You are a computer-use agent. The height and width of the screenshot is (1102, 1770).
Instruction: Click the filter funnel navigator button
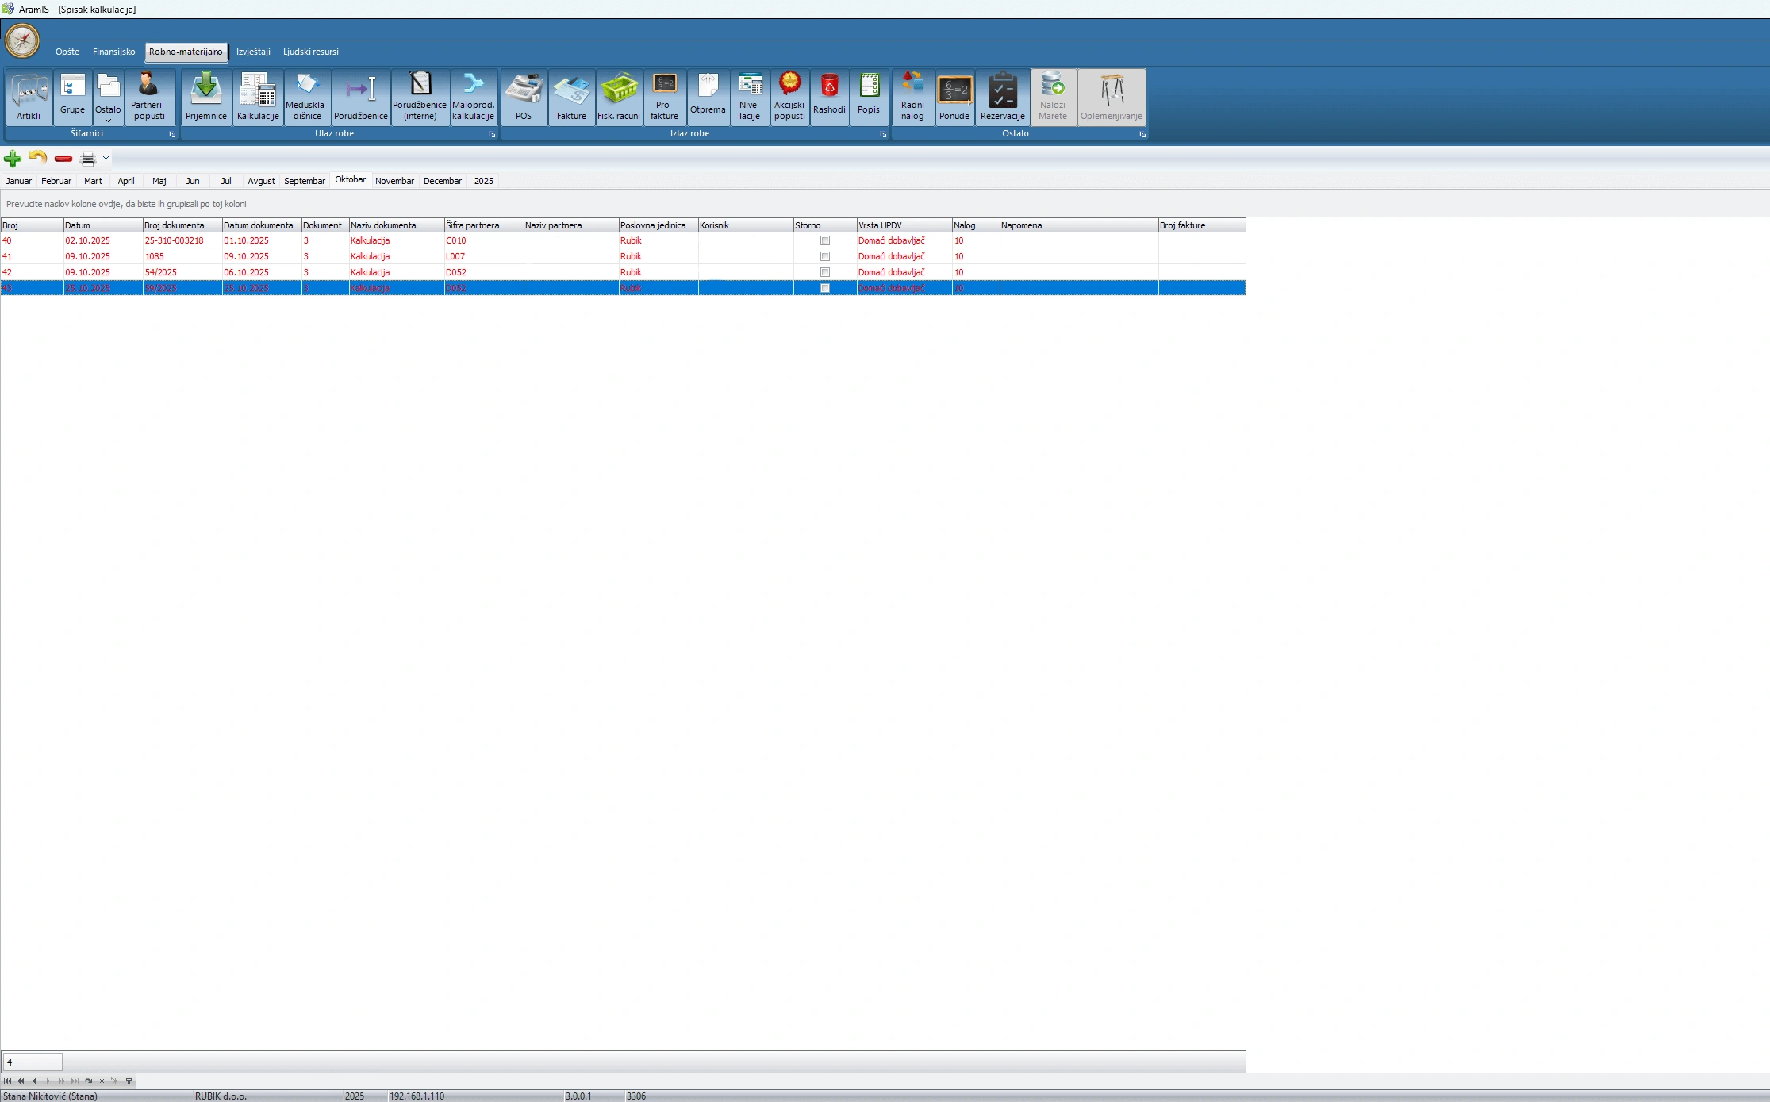[x=129, y=1081]
